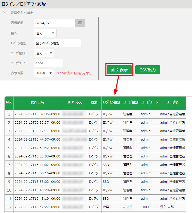The height and width of the screenshot is (213, 192).
Task: Open the 操作 dropdown set to 全て
Action: click(45, 33)
